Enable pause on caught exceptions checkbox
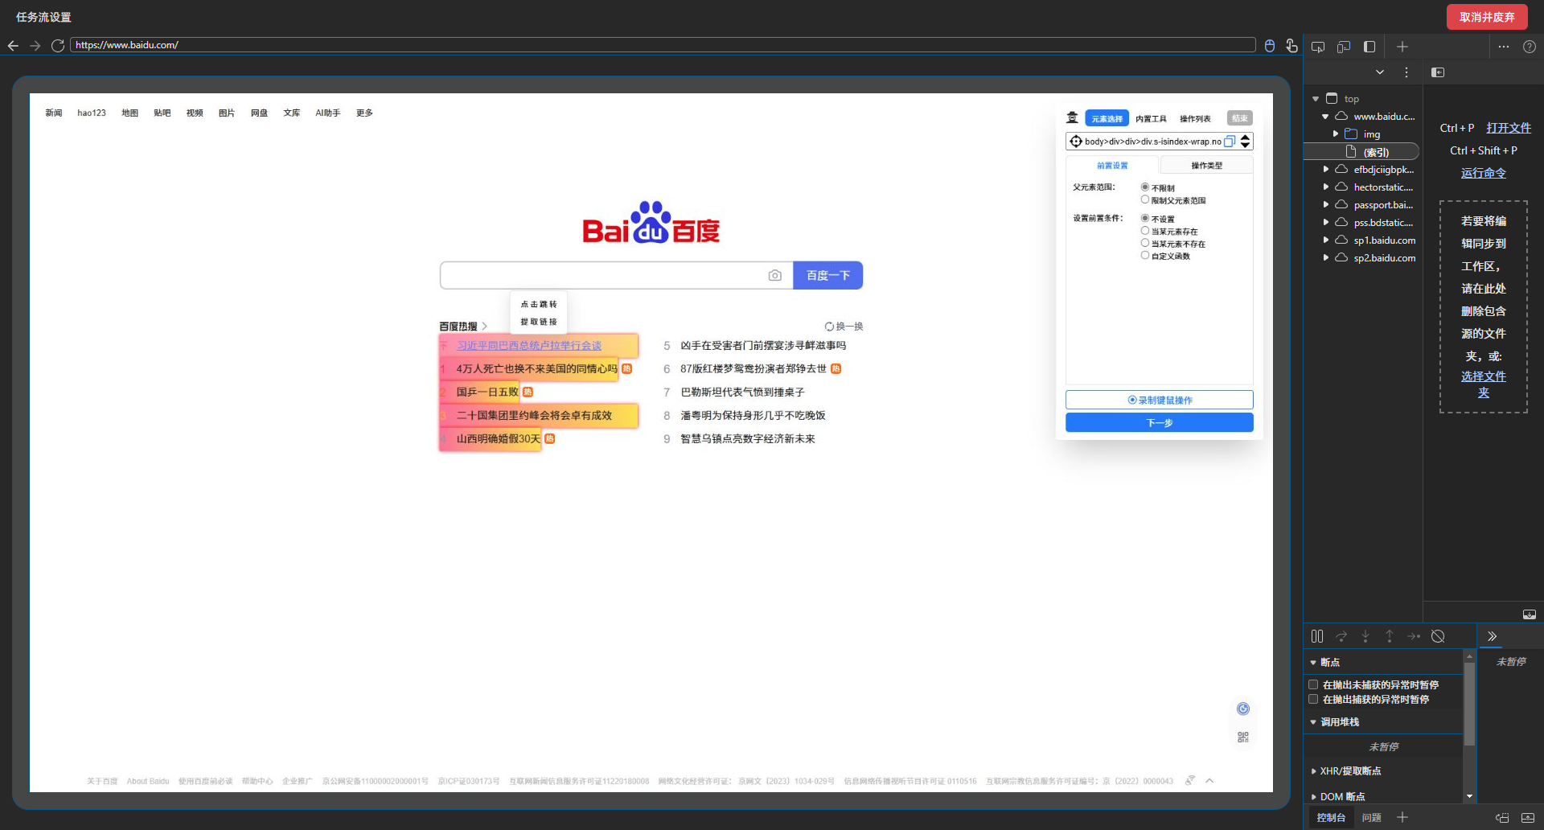 1313,699
